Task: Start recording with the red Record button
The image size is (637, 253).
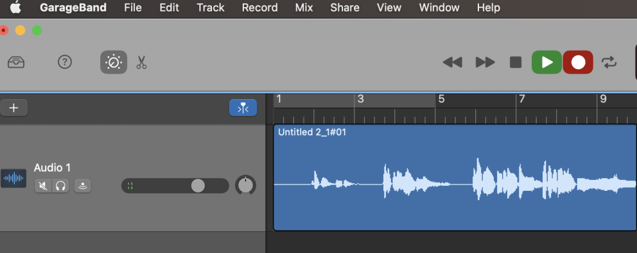Action: [578, 62]
